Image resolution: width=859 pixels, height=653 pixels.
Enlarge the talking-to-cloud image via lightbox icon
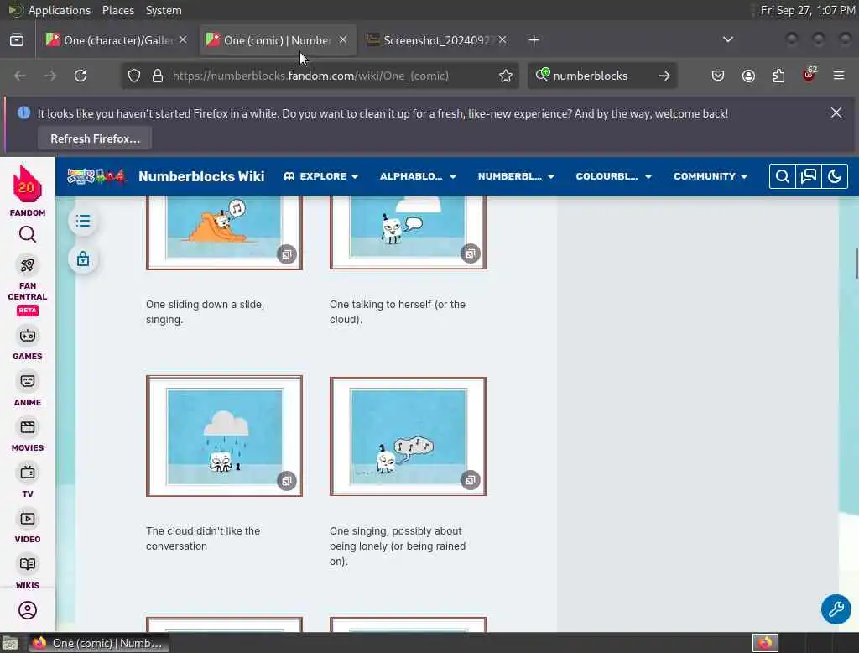click(x=470, y=253)
